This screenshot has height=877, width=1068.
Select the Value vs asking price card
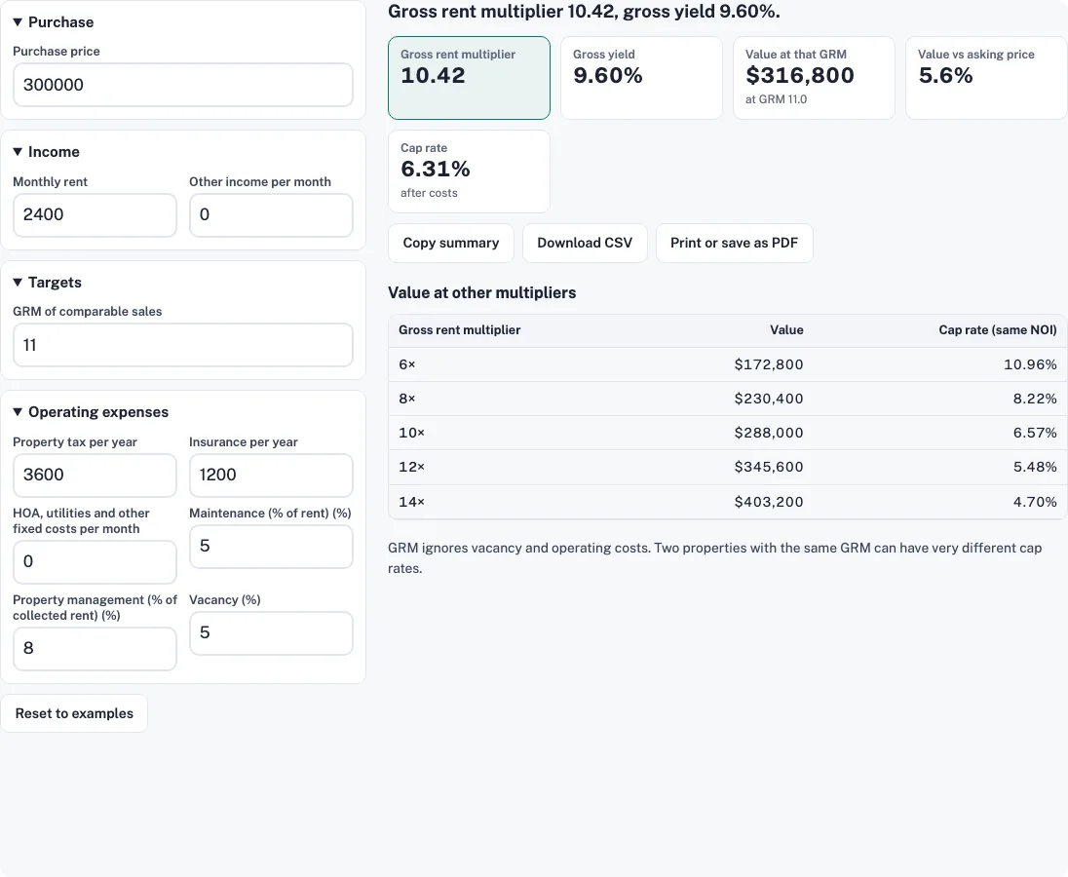point(985,78)
